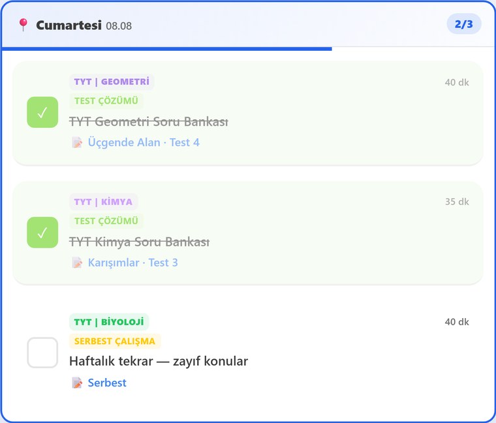
Task: Uncheck the TYT Geometri task checkbox
Action: [x=42, y=112]
